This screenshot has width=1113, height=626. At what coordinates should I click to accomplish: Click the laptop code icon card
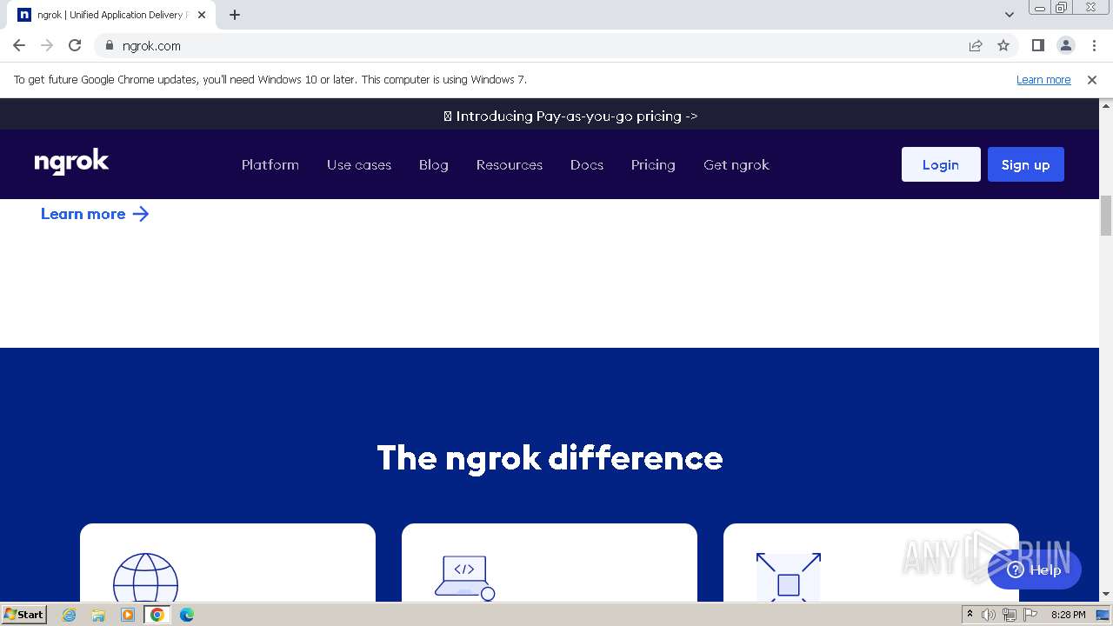pyautogui.click(x=464, y=577)
